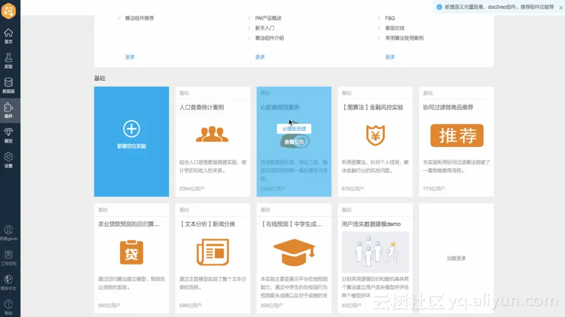Click the 393位用户 count text
This screenshot has width=565, height=317.
pos(109,305)
